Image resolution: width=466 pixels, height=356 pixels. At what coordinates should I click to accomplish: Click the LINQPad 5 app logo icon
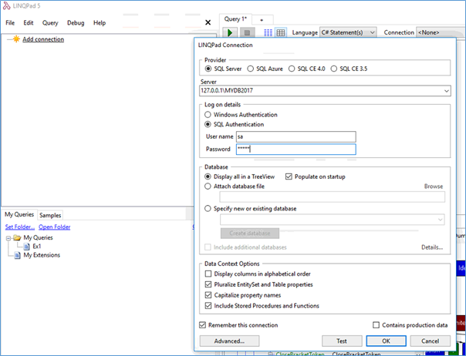[6, 5]
